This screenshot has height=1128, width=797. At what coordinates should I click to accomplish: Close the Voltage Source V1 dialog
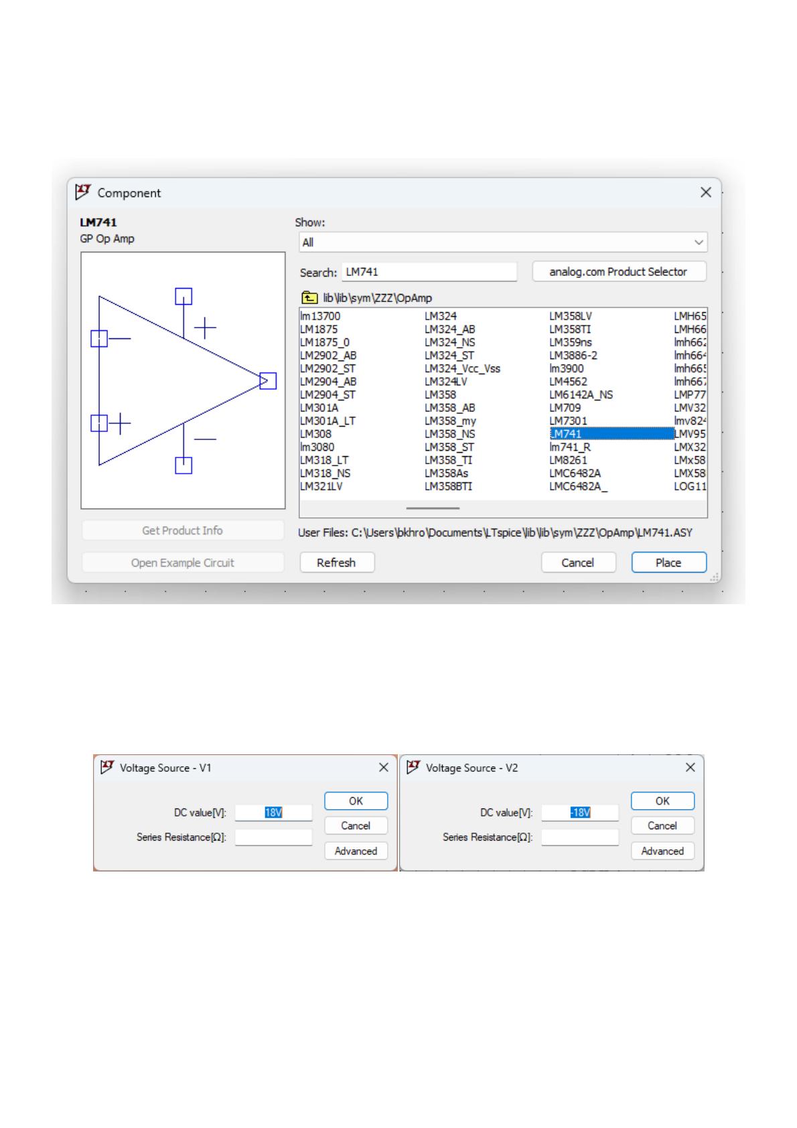[x=384, y=768]
